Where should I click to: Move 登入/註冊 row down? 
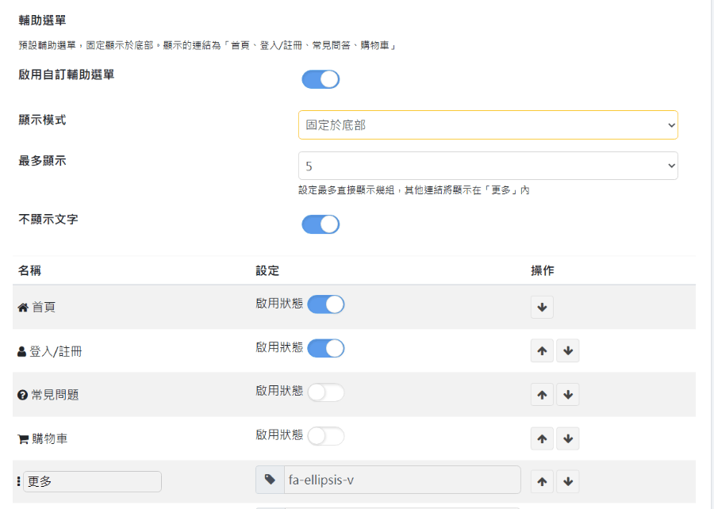[568, 350]
